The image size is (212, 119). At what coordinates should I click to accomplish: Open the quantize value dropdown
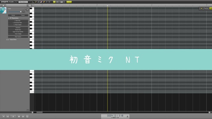click(x=60, y=2)
